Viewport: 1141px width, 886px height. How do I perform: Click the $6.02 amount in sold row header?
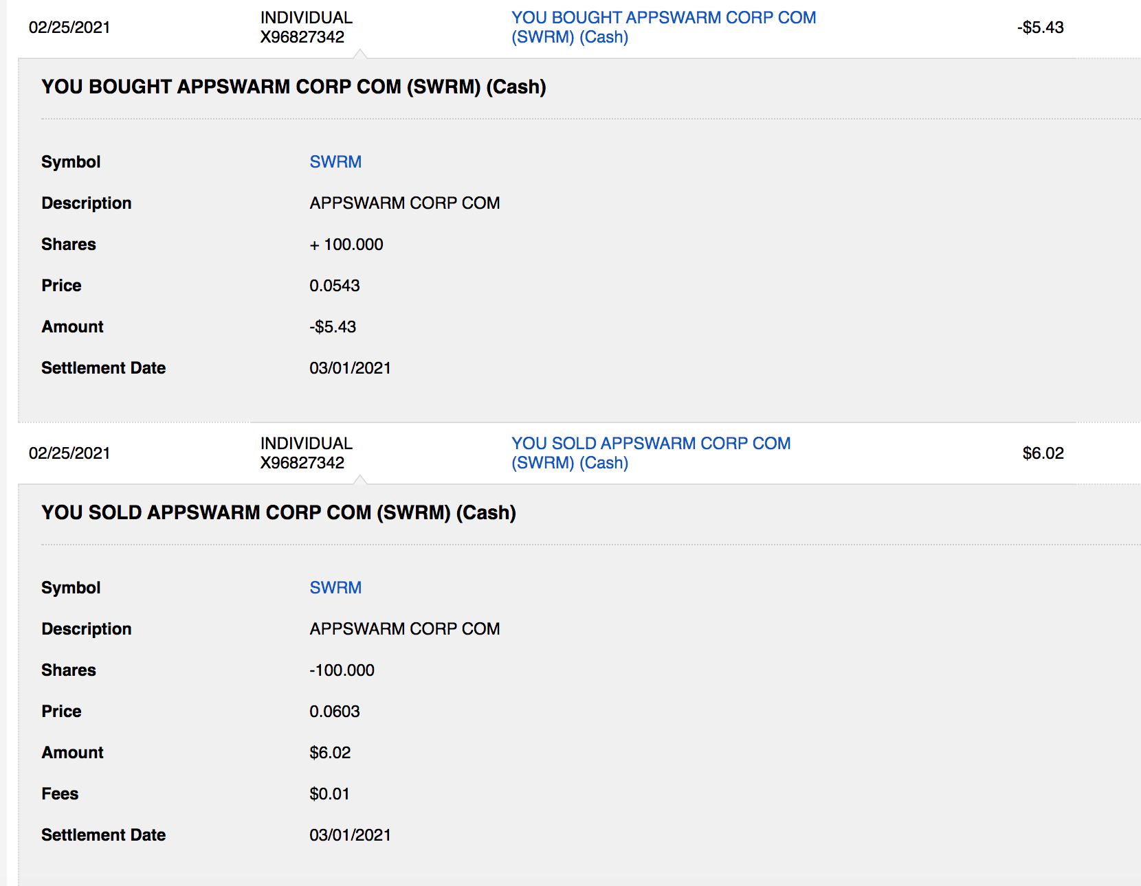[1043, 453]
